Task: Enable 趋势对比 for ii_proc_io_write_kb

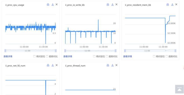Action: pyautogui.click(x=107, y=56)
